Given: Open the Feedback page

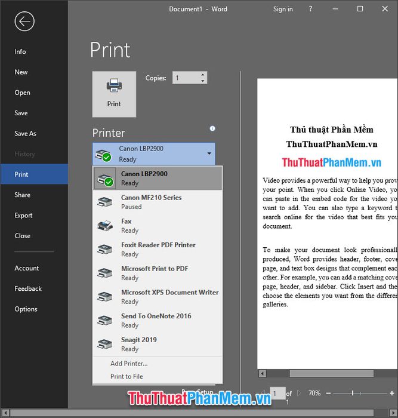Looking at the screenshot, I should (34, 288).
